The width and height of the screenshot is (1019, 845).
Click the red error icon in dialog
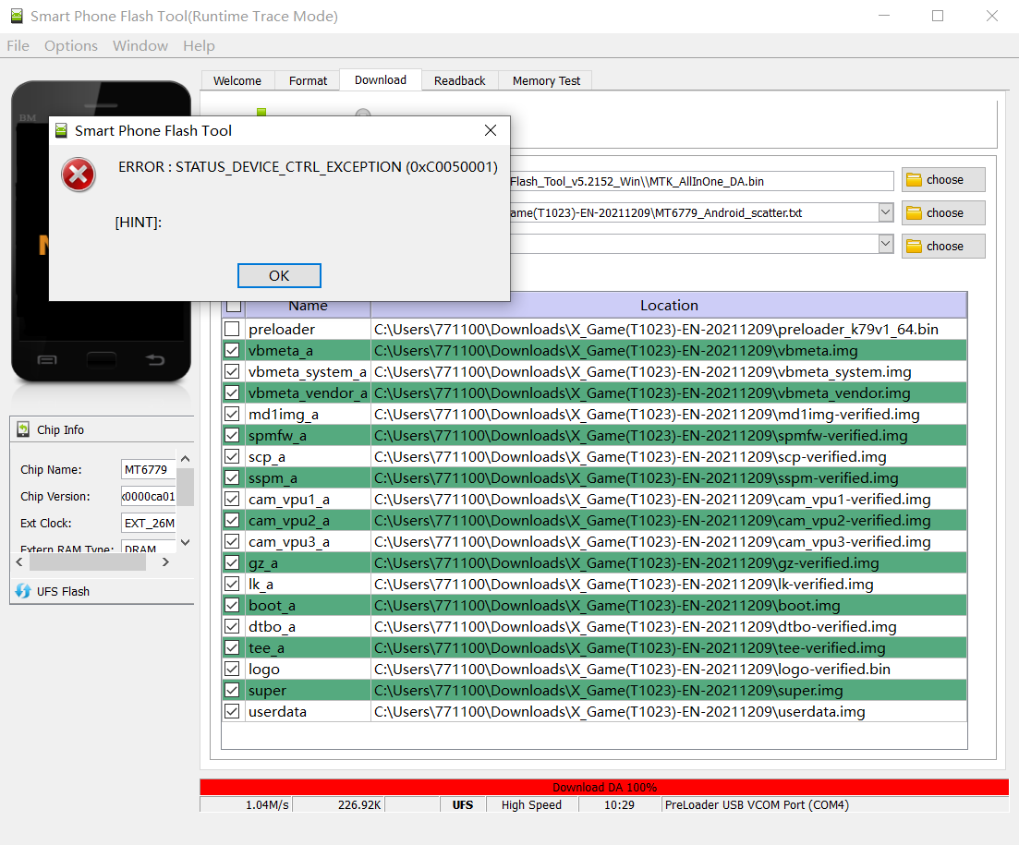tap(79, 175)
